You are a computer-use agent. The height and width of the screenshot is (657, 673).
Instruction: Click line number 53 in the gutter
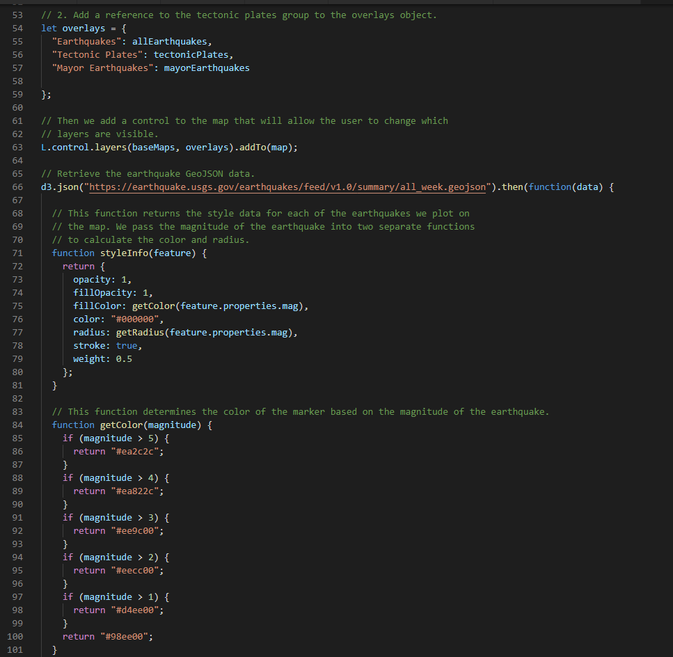17,15
